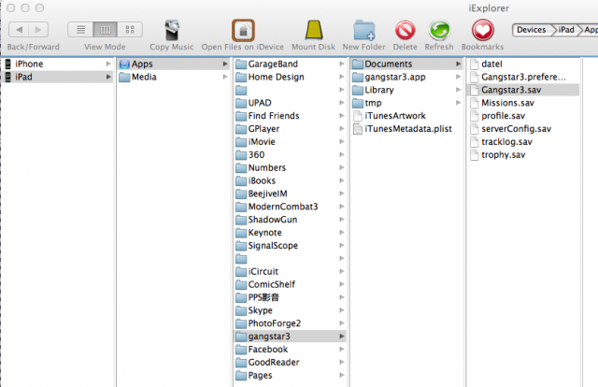Select the serverConfig.sav file
Screen dimensions: 598x387
click(523, 129)
